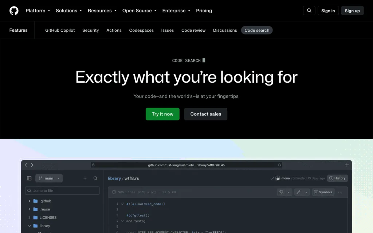The height and width of the screenshot is (233, 373).
Task: Go to the Pricing page
Action: pos(204,11)
